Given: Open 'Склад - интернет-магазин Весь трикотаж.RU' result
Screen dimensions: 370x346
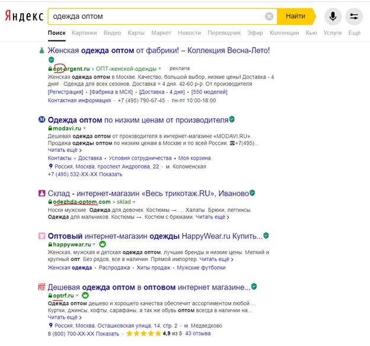Looking at the screenshot, I should coord(148,193).
